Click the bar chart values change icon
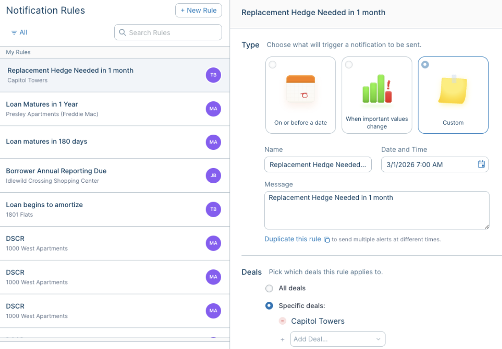The width and height of the screenshot is (502, 349). coord(377,88)
